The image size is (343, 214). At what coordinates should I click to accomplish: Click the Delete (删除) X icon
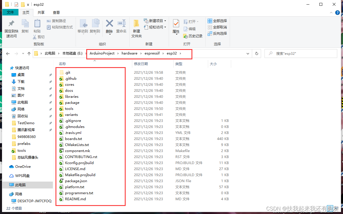pos(109,23)
